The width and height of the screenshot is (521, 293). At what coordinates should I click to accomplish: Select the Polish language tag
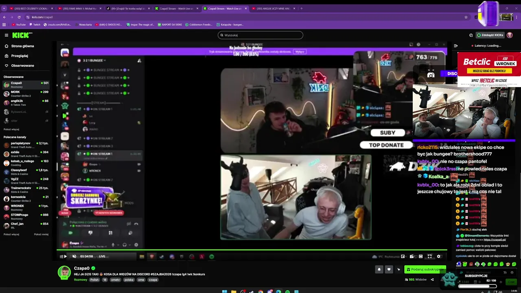[x=94, y=280]
